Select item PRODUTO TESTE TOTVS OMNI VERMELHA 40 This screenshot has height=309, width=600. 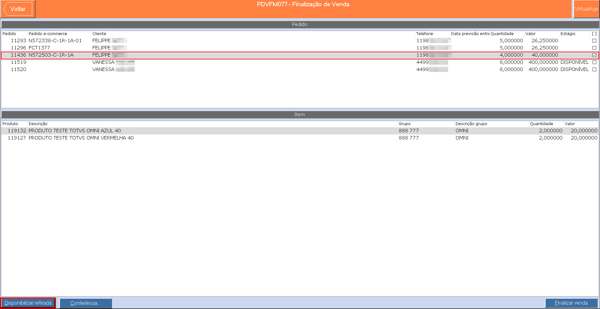tap(81, 138)
